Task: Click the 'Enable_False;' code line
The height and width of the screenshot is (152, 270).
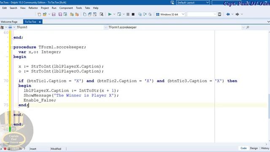Action: point(40,100)
